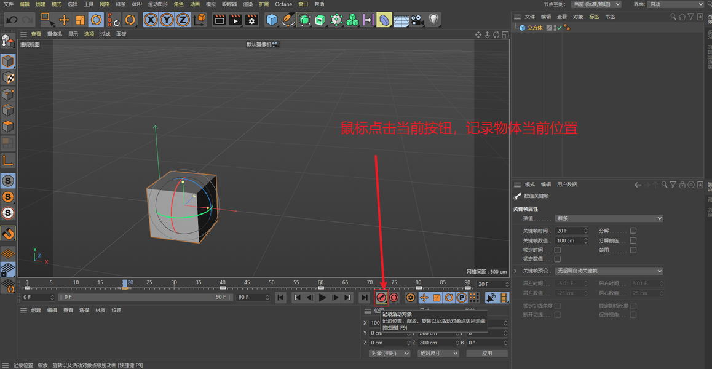Open the 运动图形 menu

click(157, 4)
